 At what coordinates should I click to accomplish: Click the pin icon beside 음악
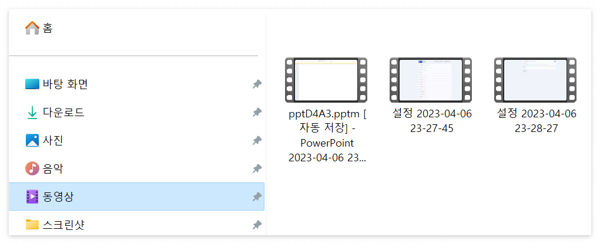[x=257, y=168]
